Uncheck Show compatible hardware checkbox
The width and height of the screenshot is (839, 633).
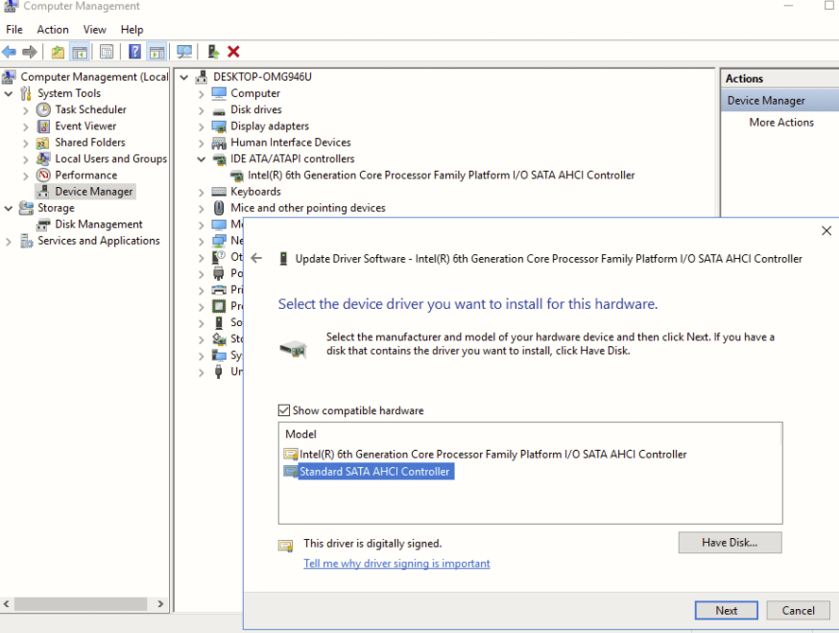[284, 410]
